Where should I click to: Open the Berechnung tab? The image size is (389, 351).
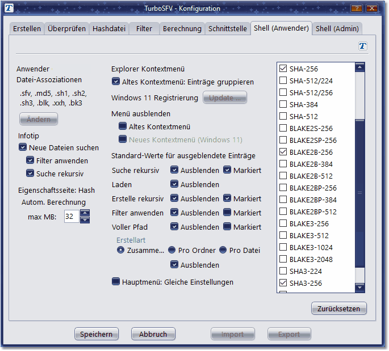(182, 29)
